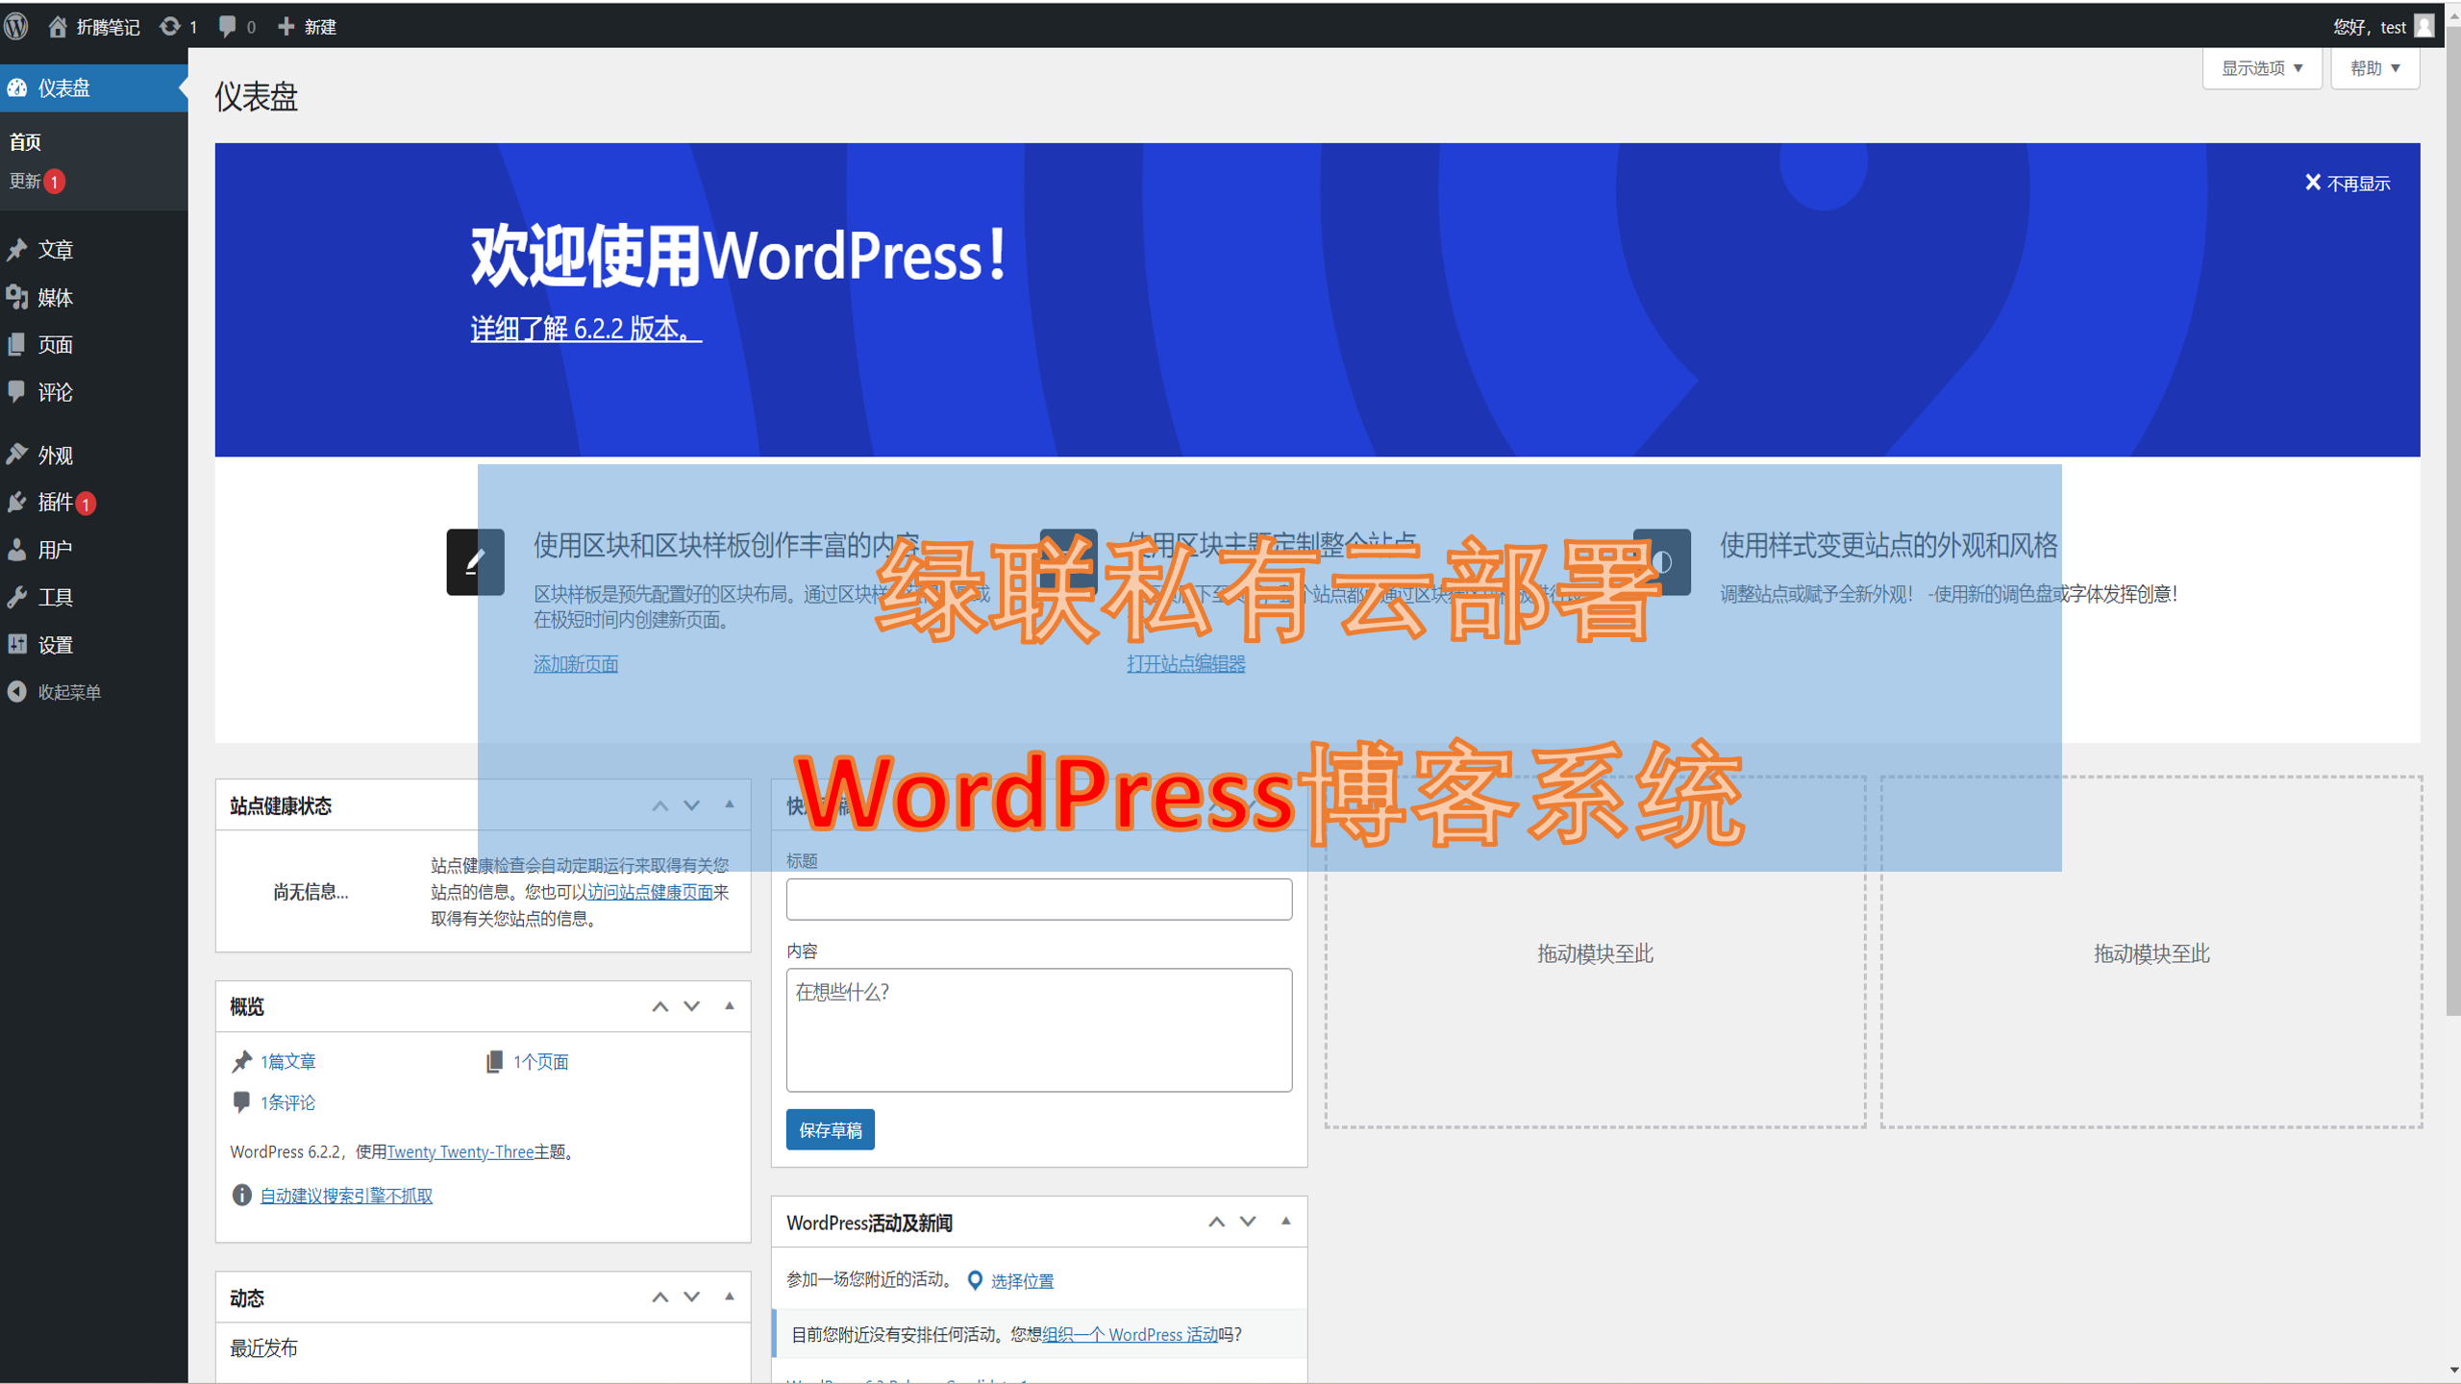2461x1384 pixels.
Task: Click the red update badge next to 更新
Action: pos(55,181)
